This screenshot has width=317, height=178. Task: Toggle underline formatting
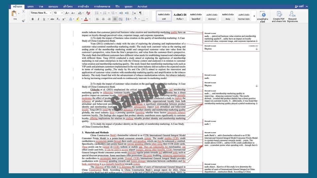[44, 19]
